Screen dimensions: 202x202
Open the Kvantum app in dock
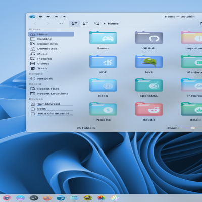click(115, 198)
